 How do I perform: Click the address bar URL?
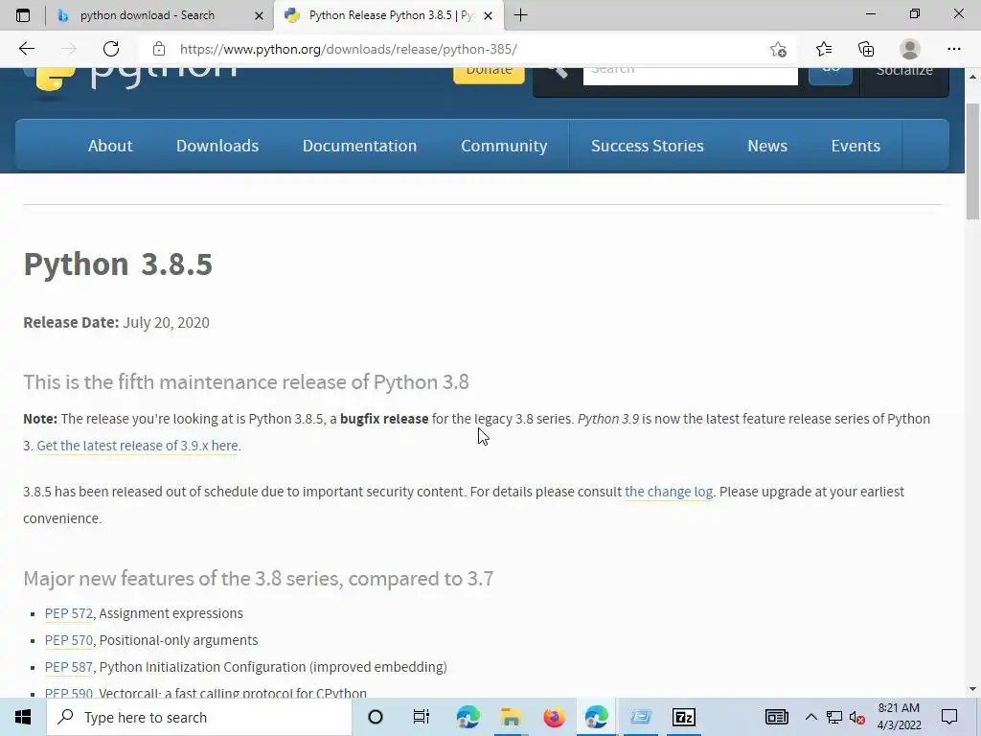click(348, 49)
